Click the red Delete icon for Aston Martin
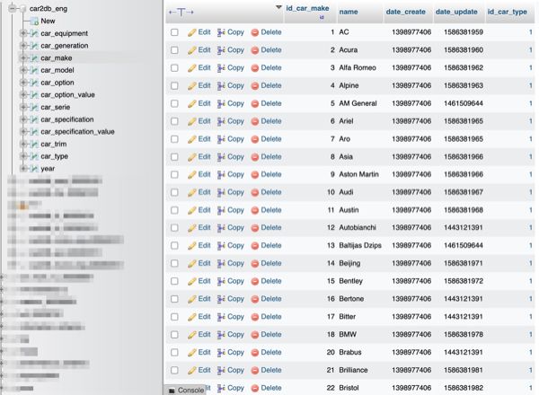539x395 pixels. [x=255, y=174]
